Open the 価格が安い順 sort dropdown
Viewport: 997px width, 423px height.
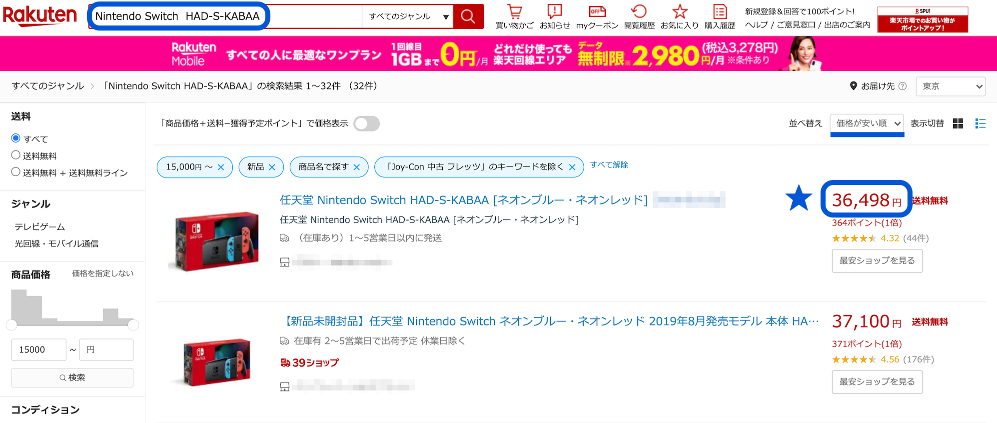click(867, 123)
